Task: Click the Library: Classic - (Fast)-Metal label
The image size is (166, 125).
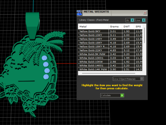Action: point(94,20)
